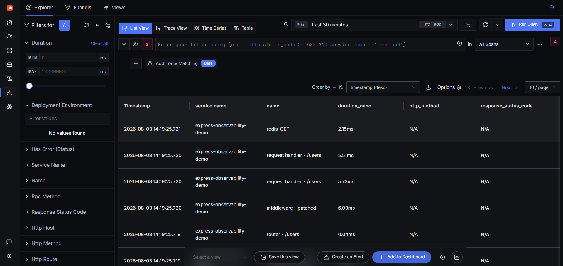Open the refresh interval dropdown arrow
563x266 pixels.
coord(497,25)
